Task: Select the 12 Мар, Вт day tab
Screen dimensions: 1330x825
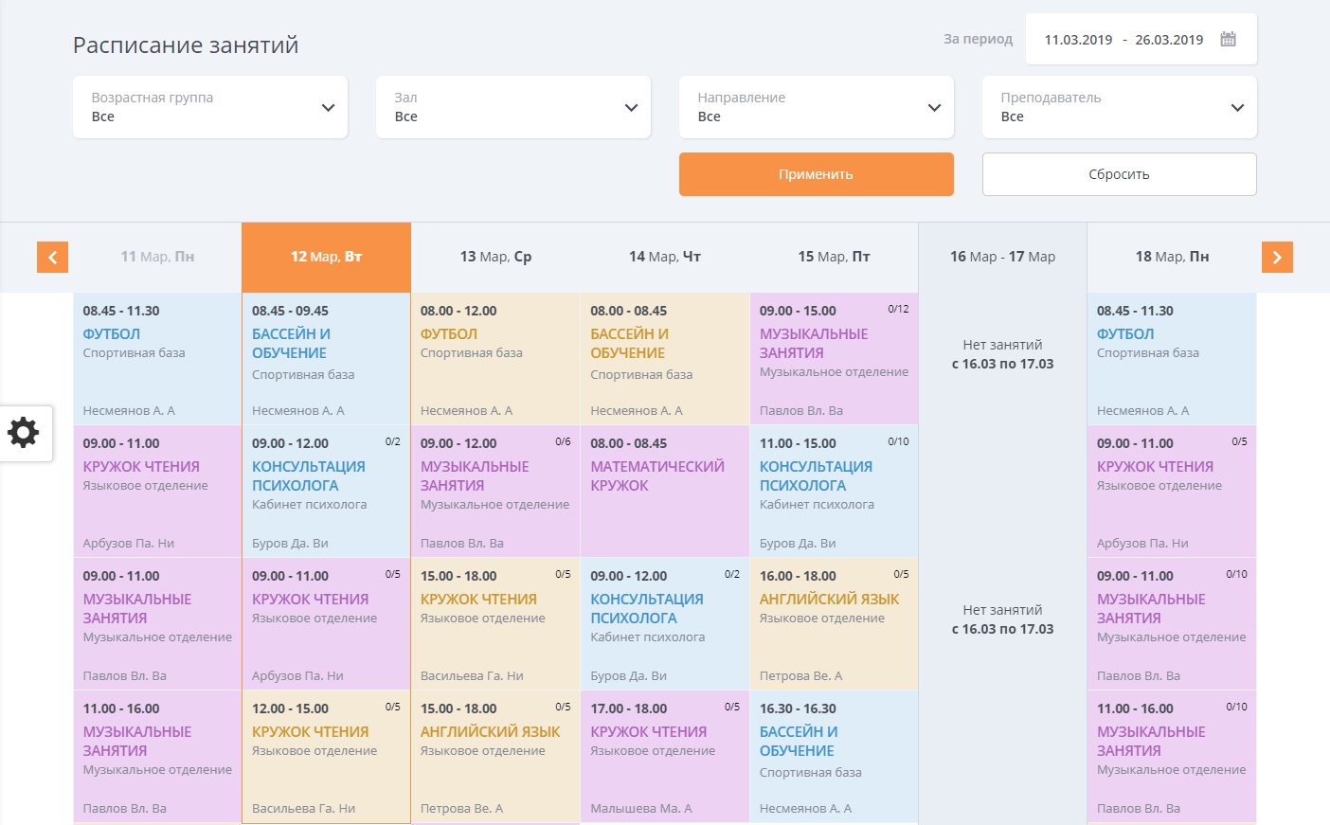Action: (x=326, y=257)
